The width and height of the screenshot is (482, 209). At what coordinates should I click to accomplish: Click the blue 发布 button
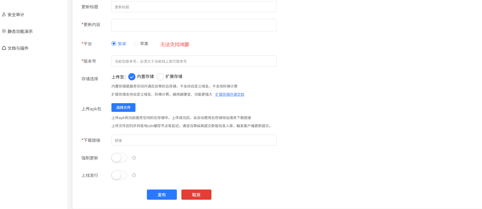162,195
